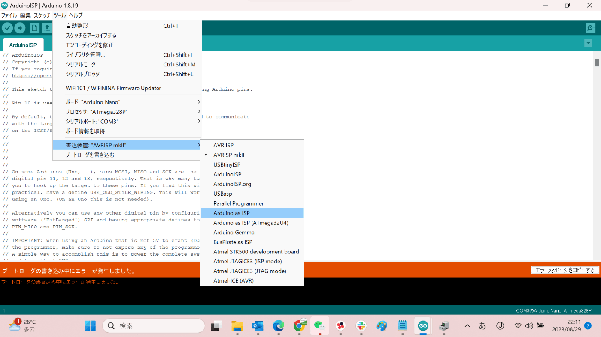Open ライブラリを管理... from the menu
This screenshot has width=601, height=337.
coord(127,55)
